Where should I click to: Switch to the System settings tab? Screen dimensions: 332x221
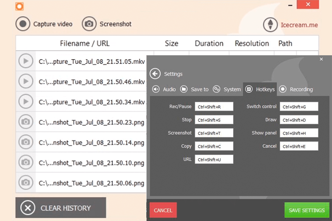(227, 89)
